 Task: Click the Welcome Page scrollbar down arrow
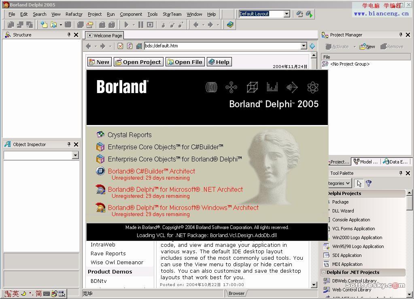point(314,285)
